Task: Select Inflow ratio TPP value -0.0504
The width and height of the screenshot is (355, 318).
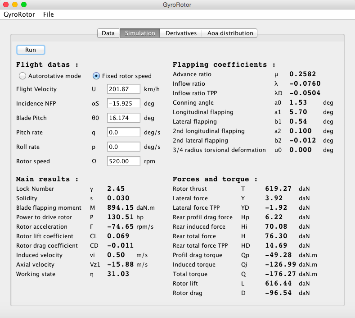Action: pyautogui.click(x=305, y=93)
